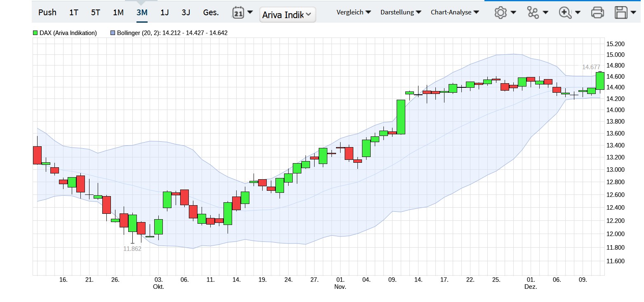
Task: Open the calendar date range picker icon
Action: [x=238, y=12]
